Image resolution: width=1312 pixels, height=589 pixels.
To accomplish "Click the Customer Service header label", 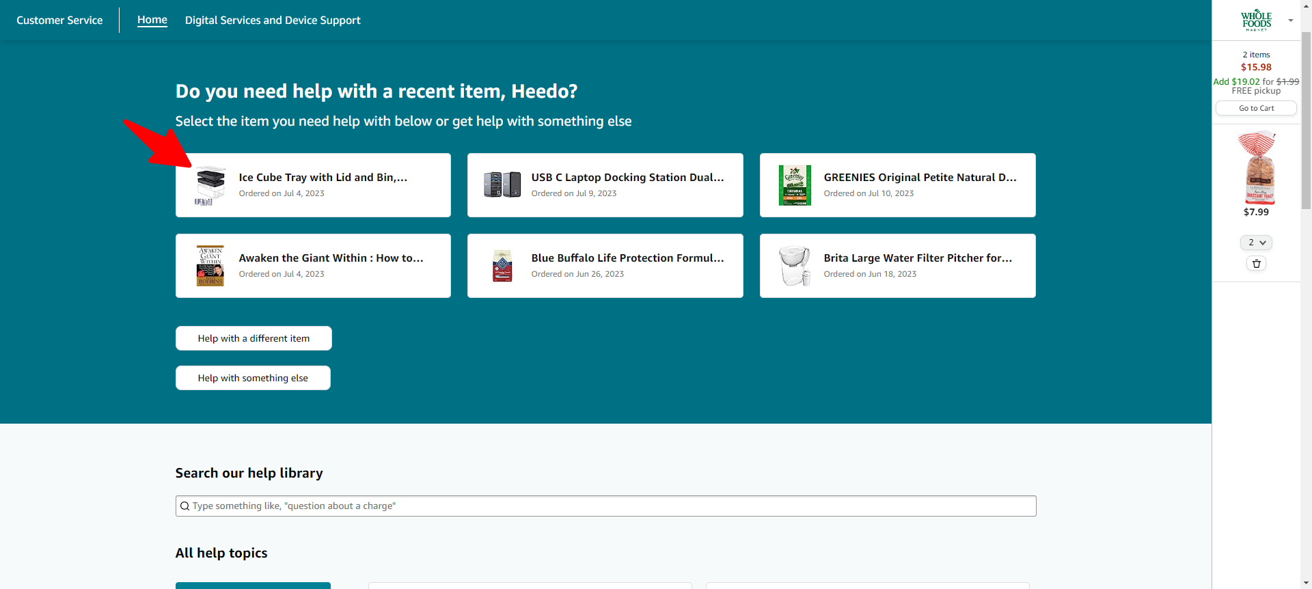I will pyautogui.click(x=59, y=20).
